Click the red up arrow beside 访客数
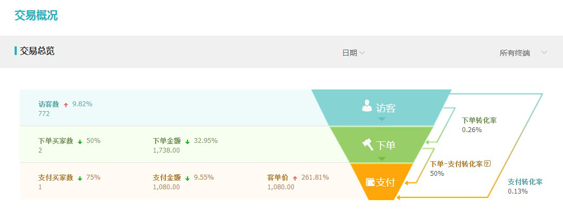The width and height of the screenshot is (563, 220). click(x=66, y=105)
